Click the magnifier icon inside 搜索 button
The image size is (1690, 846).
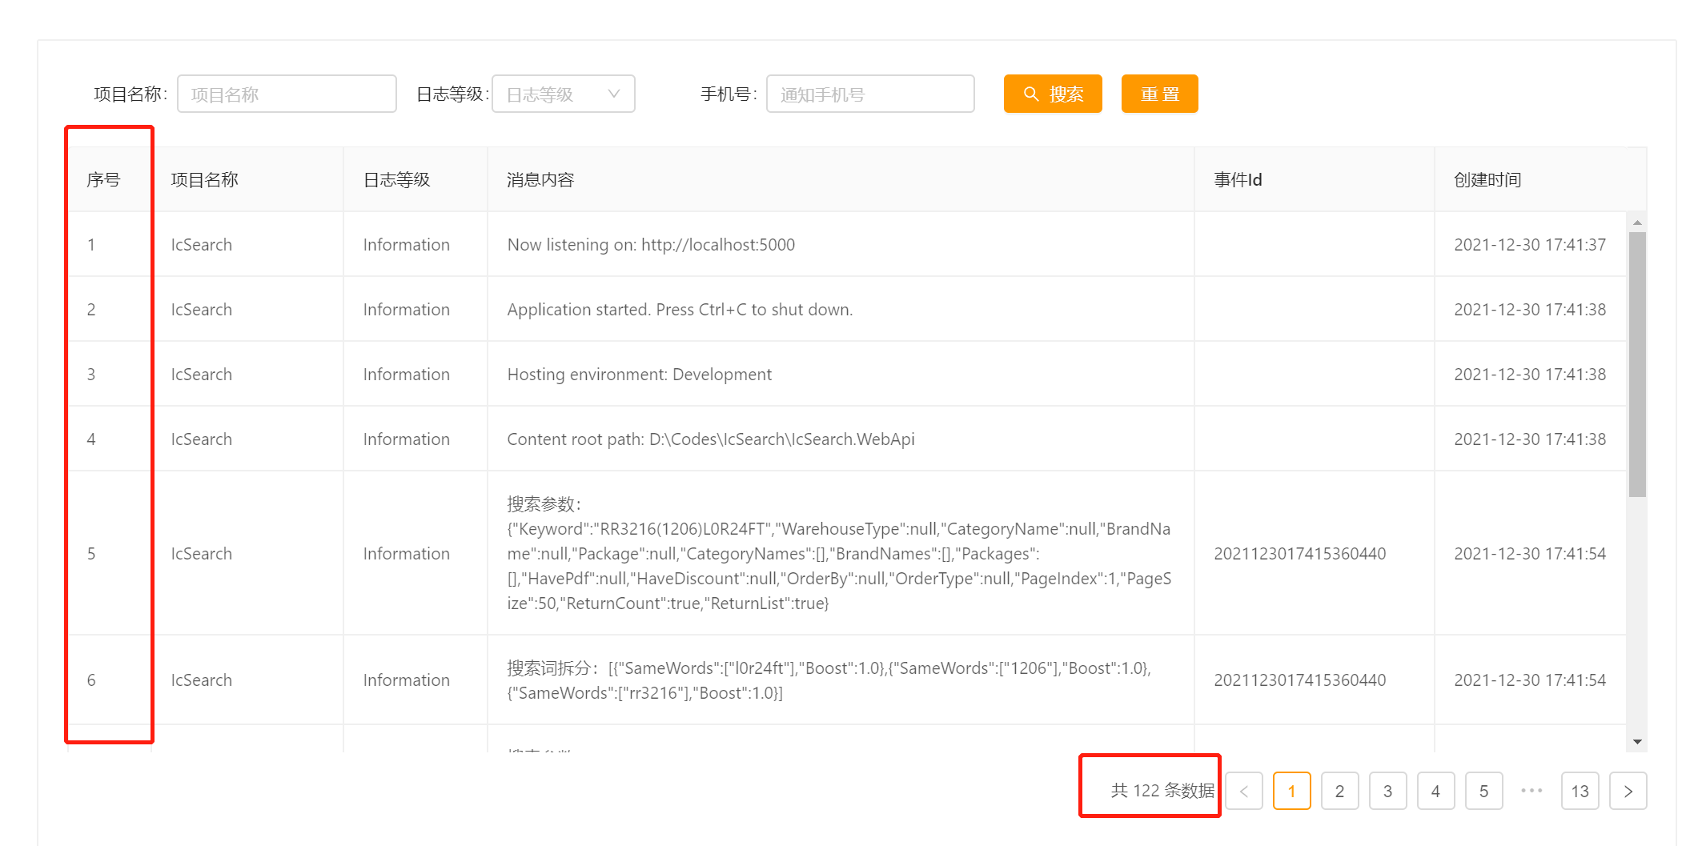pos(1031,94)
